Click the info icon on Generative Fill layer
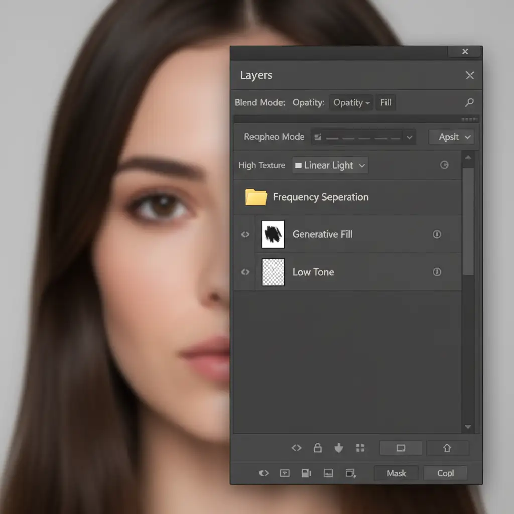The image size is (514, 514). [x=437, y=234]
